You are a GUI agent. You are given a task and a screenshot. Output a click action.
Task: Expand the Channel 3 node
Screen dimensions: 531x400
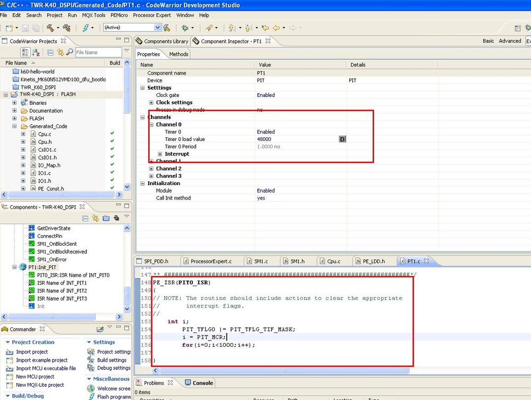coord(151,176)
